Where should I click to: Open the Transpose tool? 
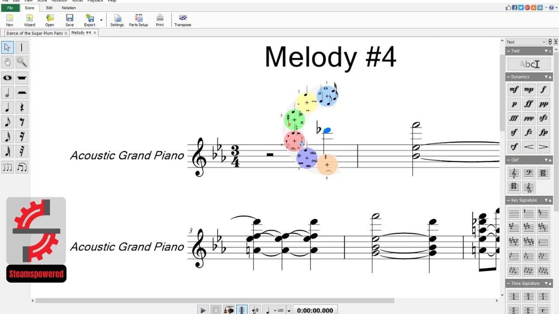pyautogui.click(x=183, y=20)
